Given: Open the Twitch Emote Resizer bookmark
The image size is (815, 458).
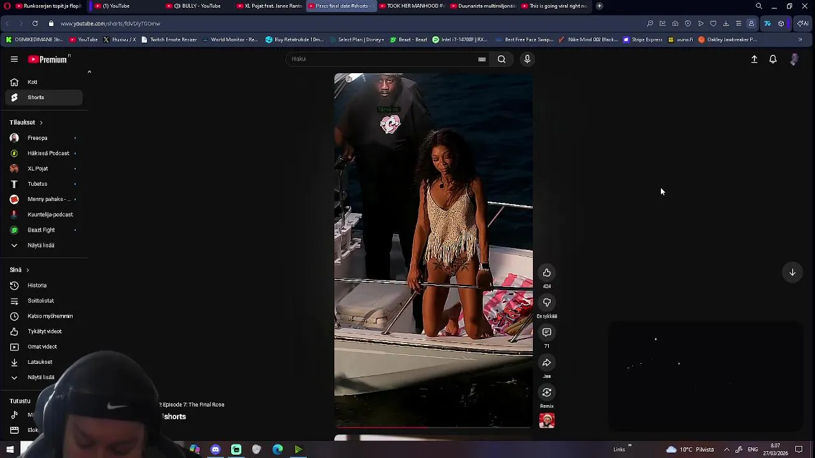Looking at the screenshot, I should [169, 39].
